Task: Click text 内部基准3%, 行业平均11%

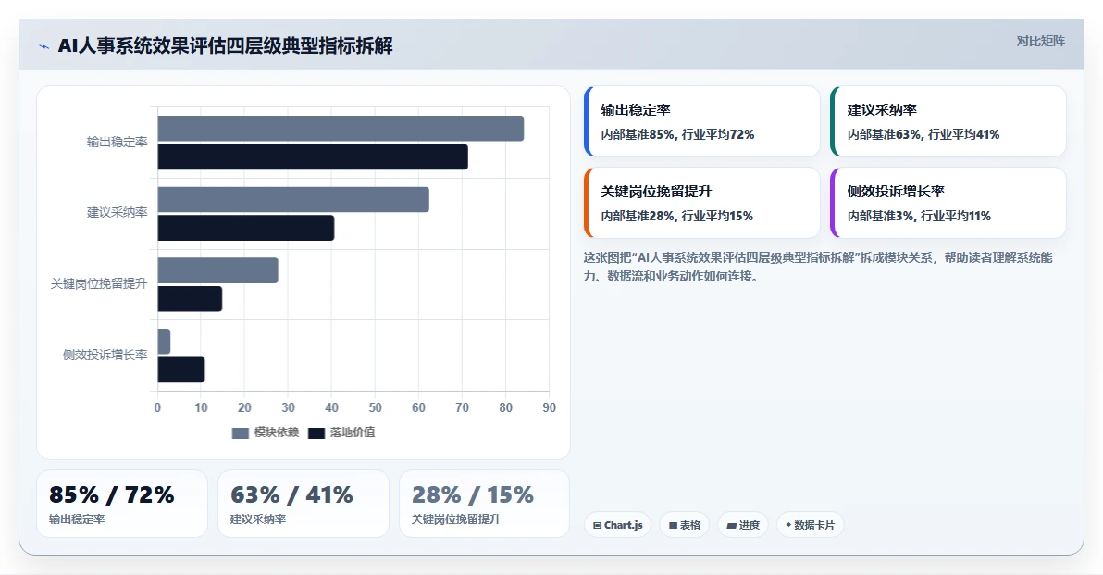Action: [919, 216]
